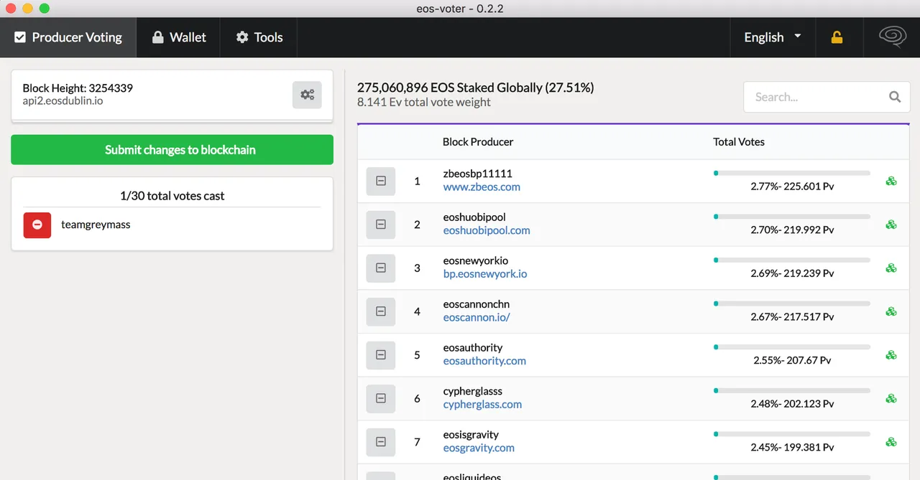Viewport: 920px width, 480px height.
Task: Toggle vote for eosnewyorkio
Action: point(381,268)
